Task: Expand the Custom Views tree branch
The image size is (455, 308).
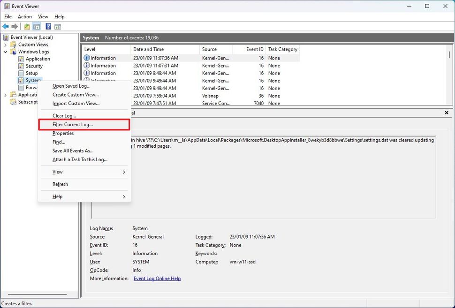Action: pyautogui.click(x=5, y=44)
